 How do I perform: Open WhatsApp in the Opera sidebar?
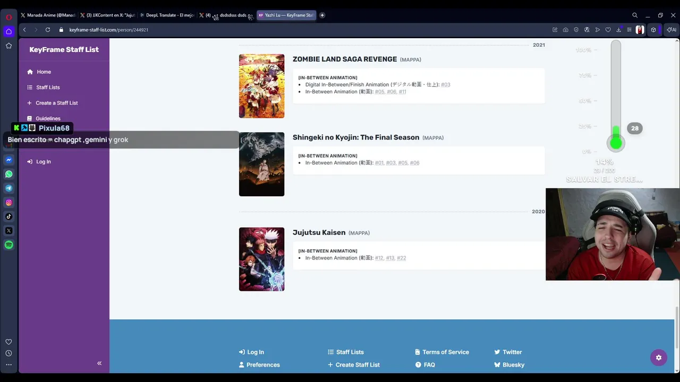[x=8, y=174]
